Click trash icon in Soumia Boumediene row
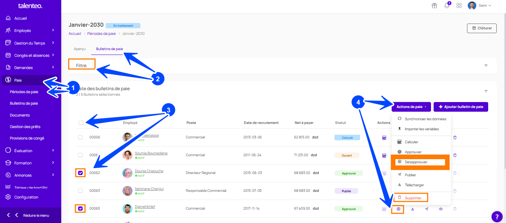The height and width of the screenshot is (223, 506). 455,155
